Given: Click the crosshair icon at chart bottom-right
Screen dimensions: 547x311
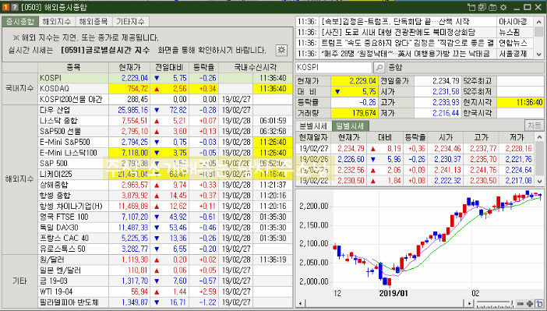Looking at the screenshot, I should 539,304.
